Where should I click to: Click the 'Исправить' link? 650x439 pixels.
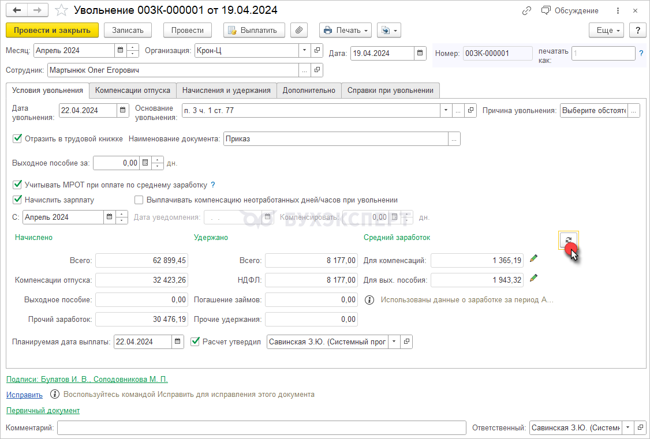tap(24, 395)
